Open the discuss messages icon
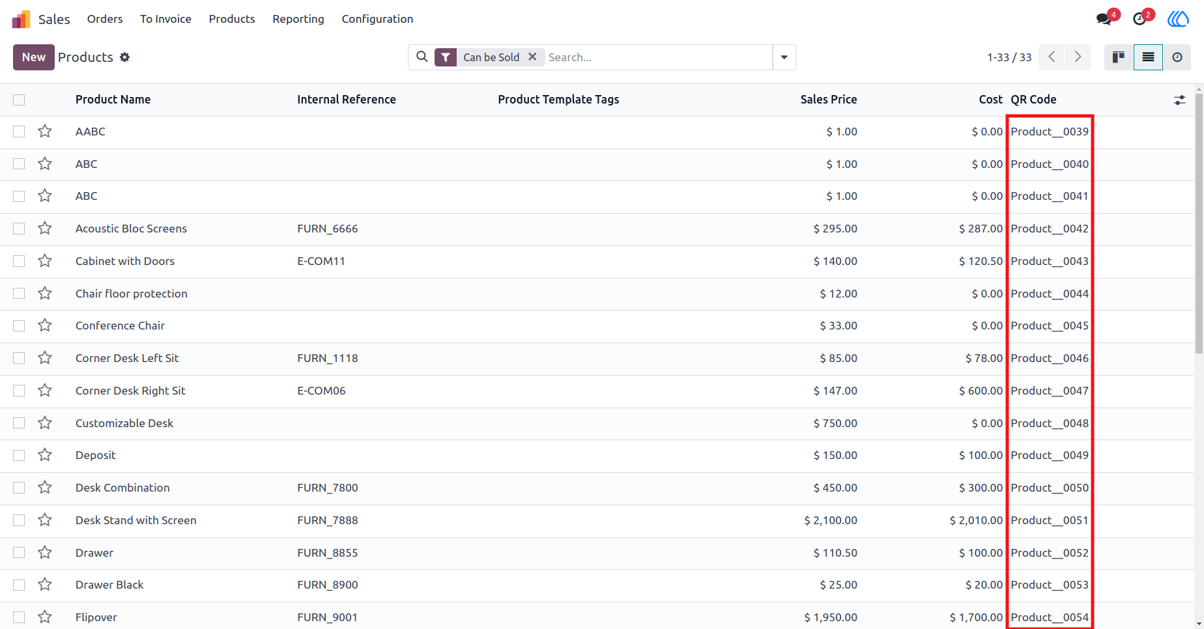 tap(1104, 19)
